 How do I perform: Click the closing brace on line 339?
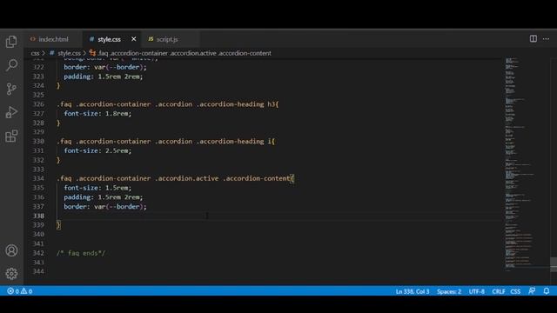pos(58,225)
